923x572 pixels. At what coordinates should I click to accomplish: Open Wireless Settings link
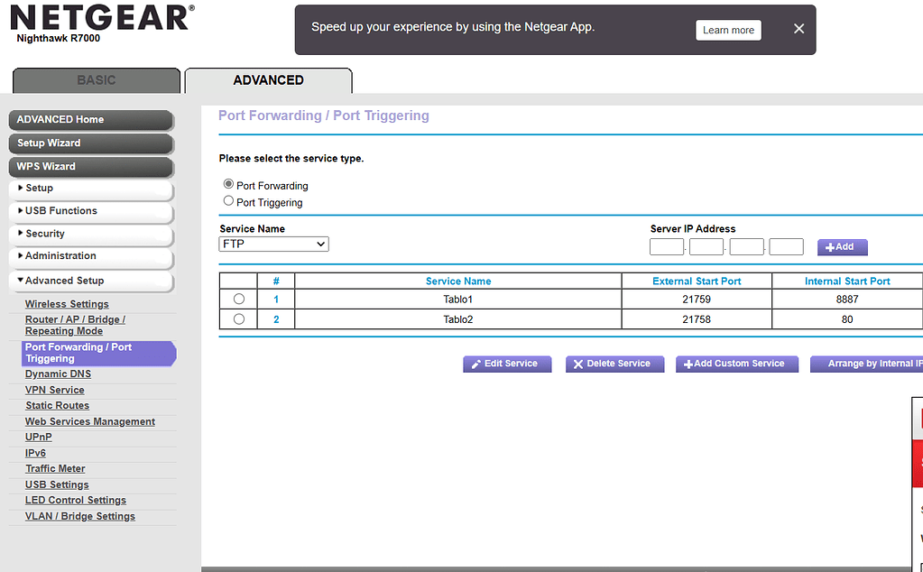[x=67, y=304]
